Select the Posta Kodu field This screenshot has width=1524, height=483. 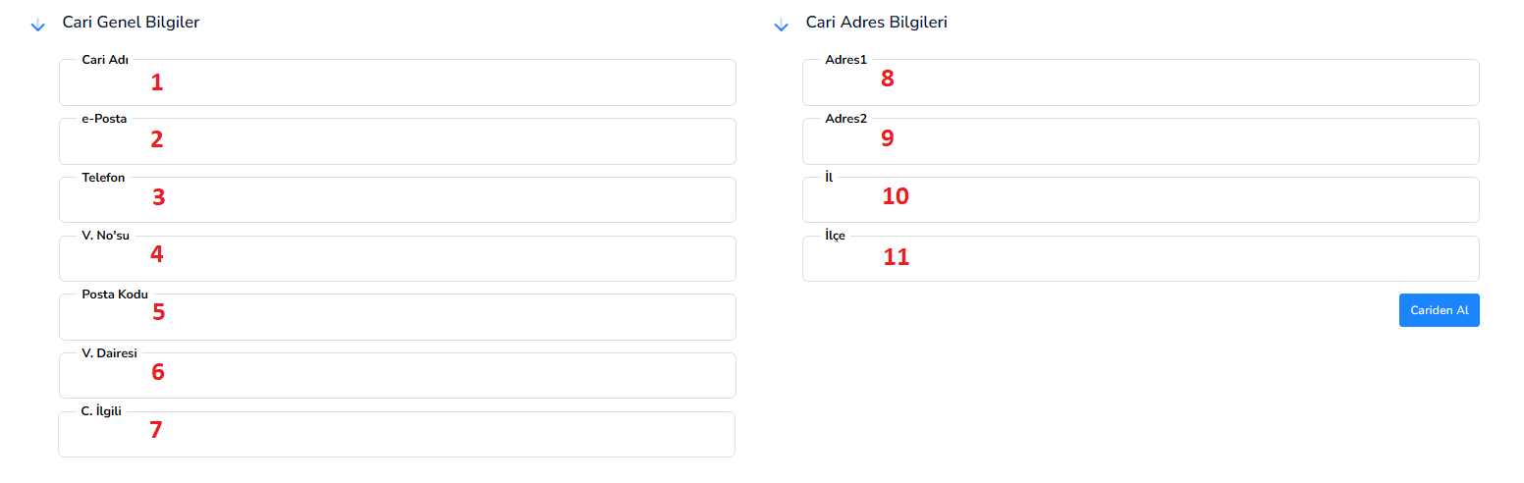pyautogui.click(x=397, y=317)
